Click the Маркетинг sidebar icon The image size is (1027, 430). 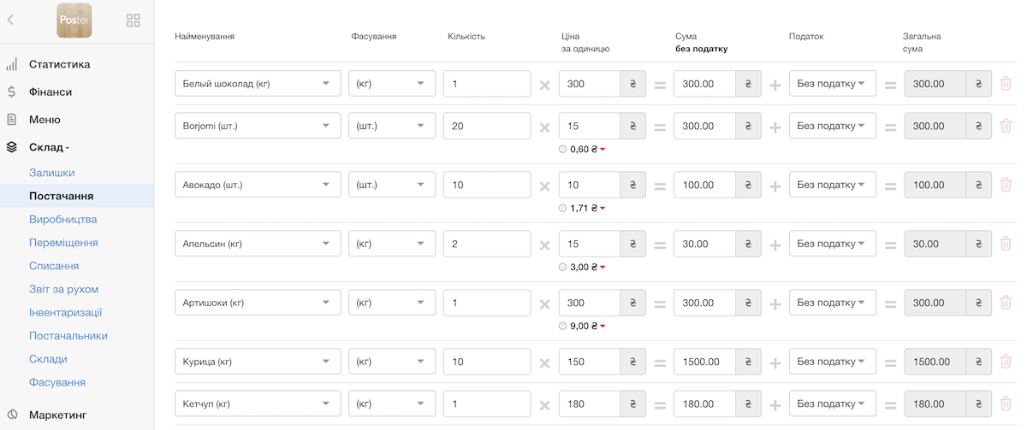tap(12, 415)
